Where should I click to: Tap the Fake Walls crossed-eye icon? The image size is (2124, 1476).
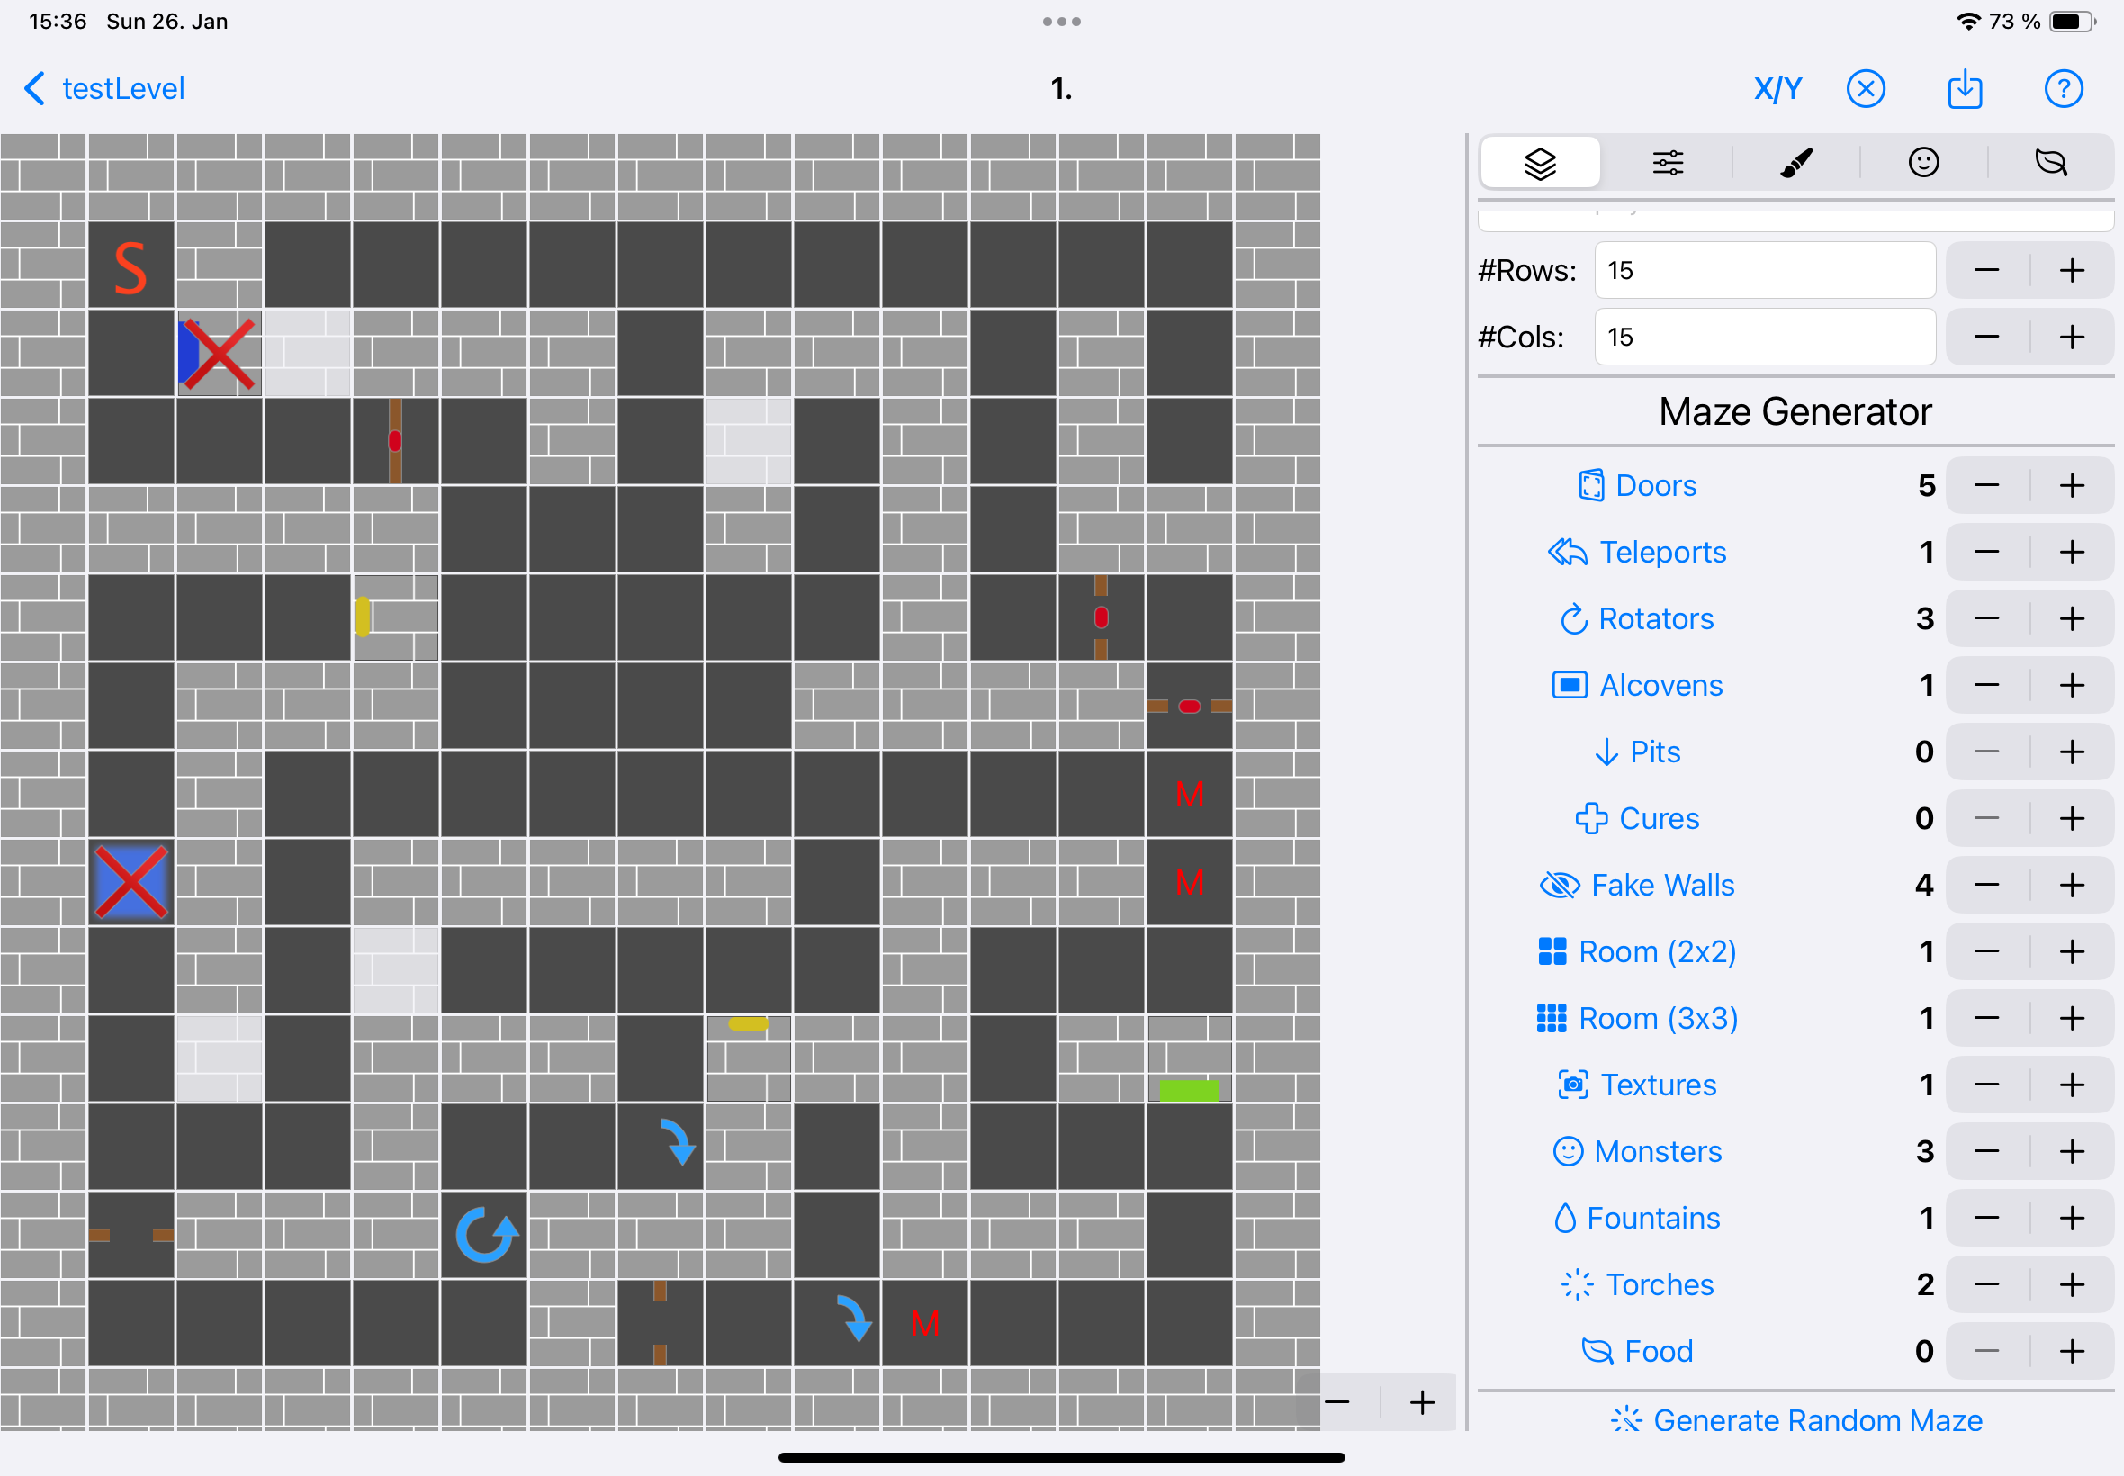click(1560, 885)
